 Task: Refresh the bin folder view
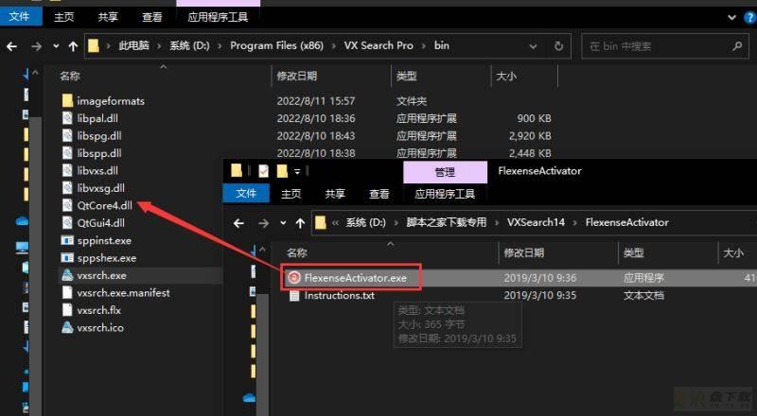pyautogui.click(x=558, y=46)
